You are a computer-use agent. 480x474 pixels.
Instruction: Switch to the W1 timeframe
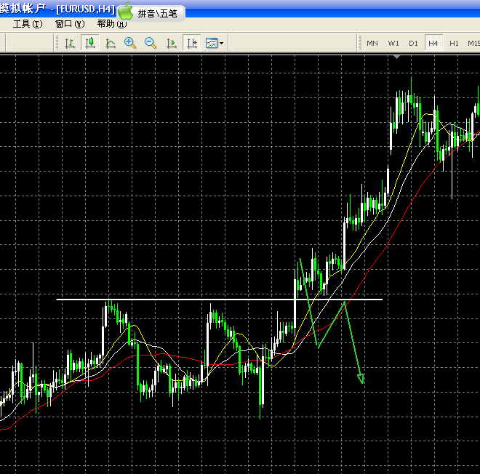tap(393, 43)
